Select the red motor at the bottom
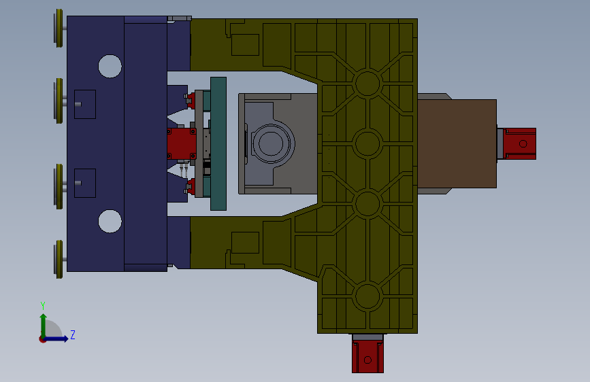Screen dimensions: 590x382 click(x=367, y=356)
